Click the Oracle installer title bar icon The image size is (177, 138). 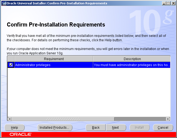(4, 3)
